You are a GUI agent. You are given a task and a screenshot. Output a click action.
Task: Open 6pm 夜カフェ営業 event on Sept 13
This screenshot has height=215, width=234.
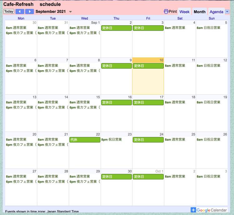click(21, 107)
